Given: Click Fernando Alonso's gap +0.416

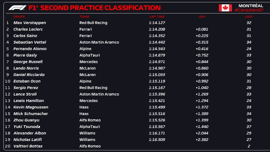Looking at the screenshot, I should [202, 49].
